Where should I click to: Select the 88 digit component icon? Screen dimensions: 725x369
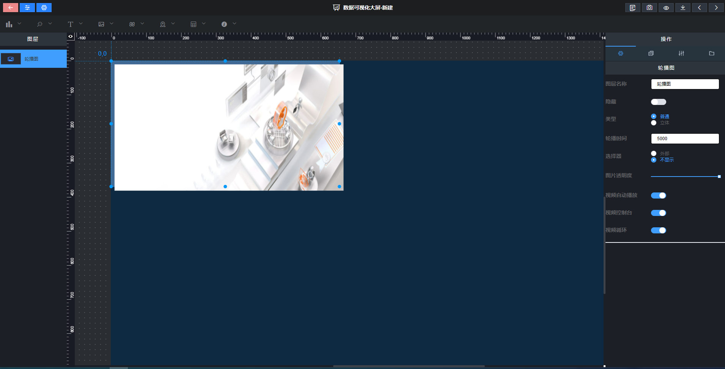pos(132,24)
